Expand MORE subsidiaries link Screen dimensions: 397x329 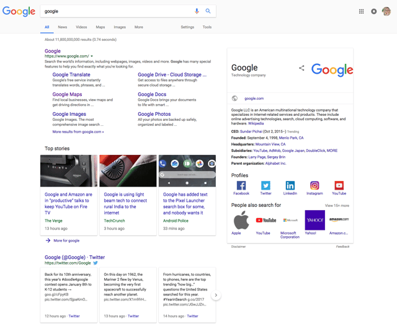click(x=332, y=151)
